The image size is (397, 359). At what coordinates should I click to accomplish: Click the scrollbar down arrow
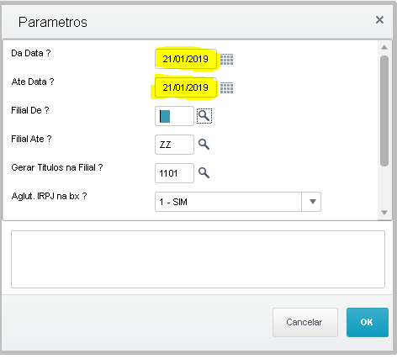point(384,213)
